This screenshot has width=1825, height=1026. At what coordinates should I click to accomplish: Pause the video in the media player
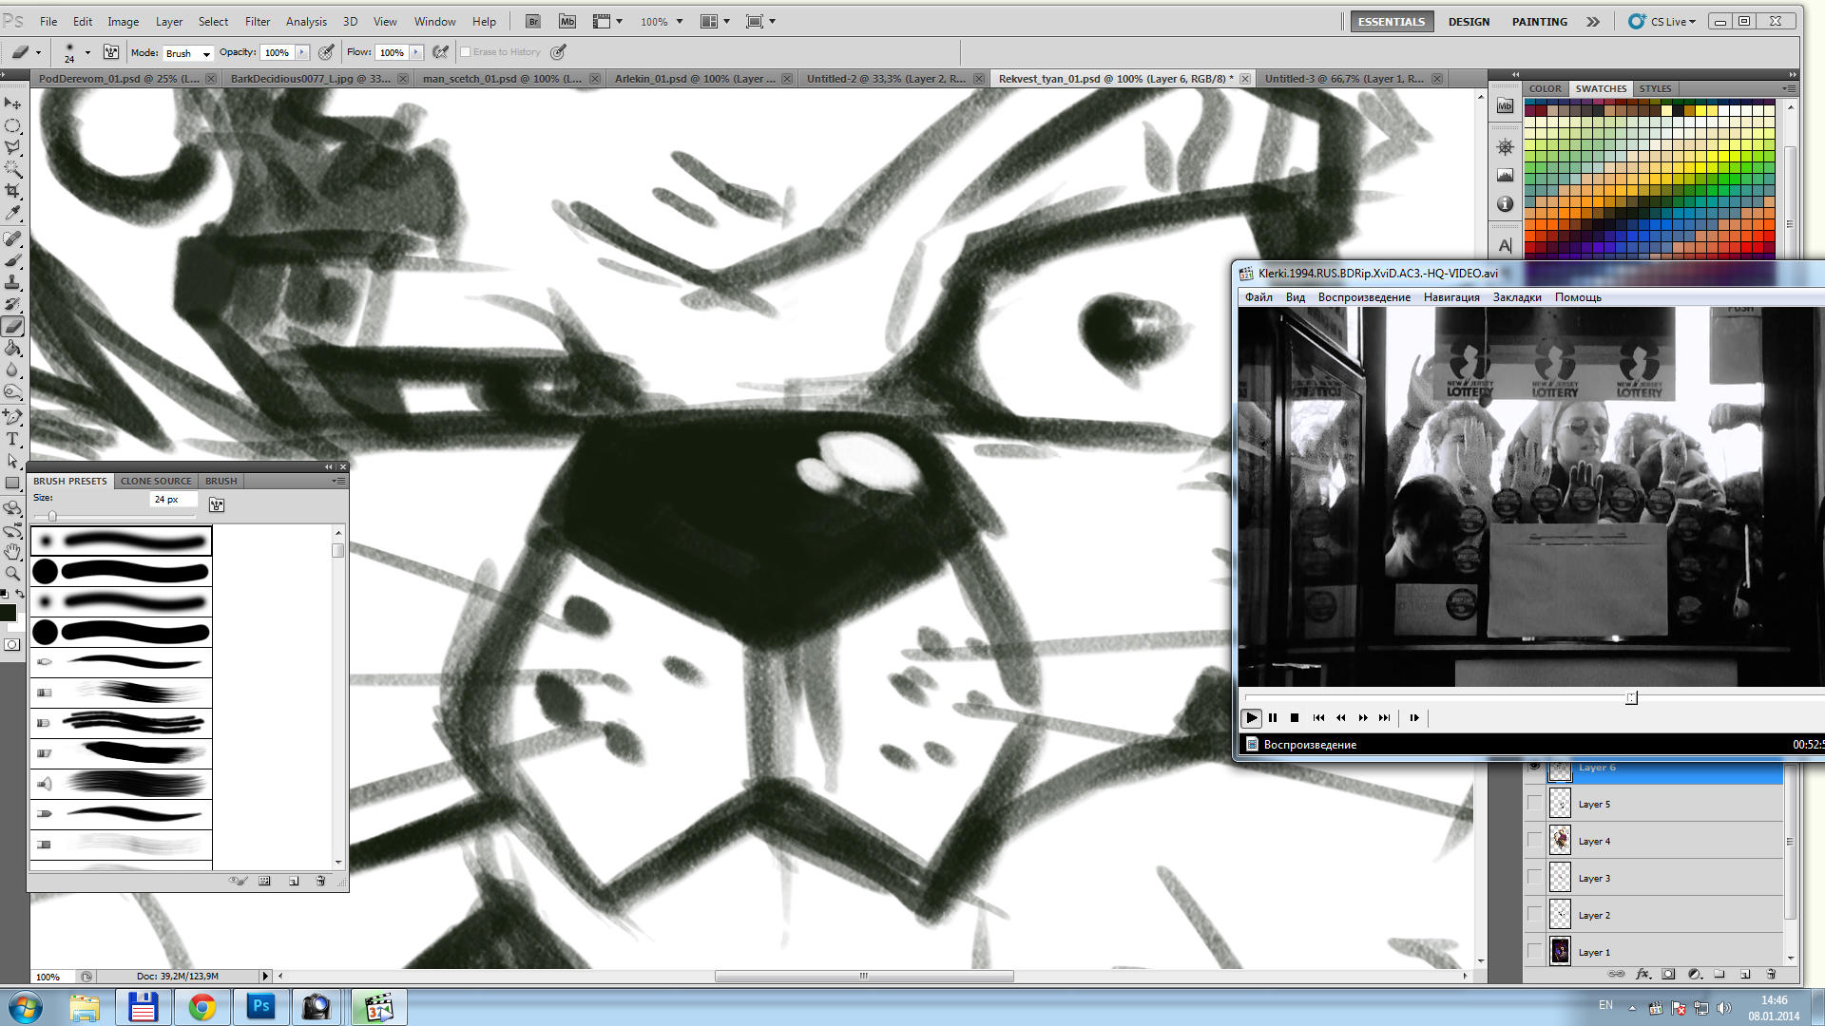pyautogui.click(x=1273, y=718)
